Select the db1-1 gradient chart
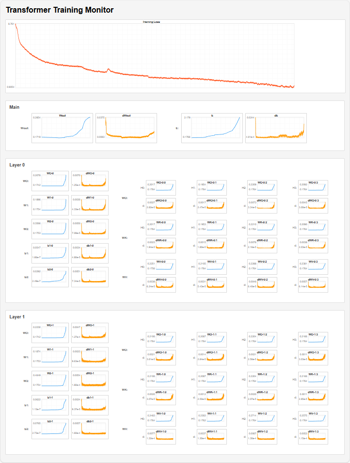 pos(90,404)
